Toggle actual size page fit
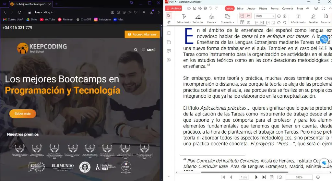This screenshot has width=332, height=181. (256, 22)
